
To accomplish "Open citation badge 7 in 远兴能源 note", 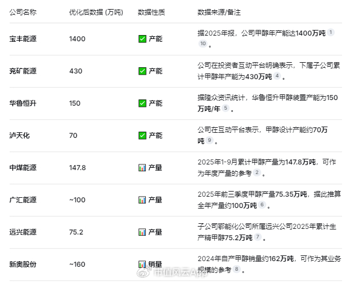I will point(257,237).
